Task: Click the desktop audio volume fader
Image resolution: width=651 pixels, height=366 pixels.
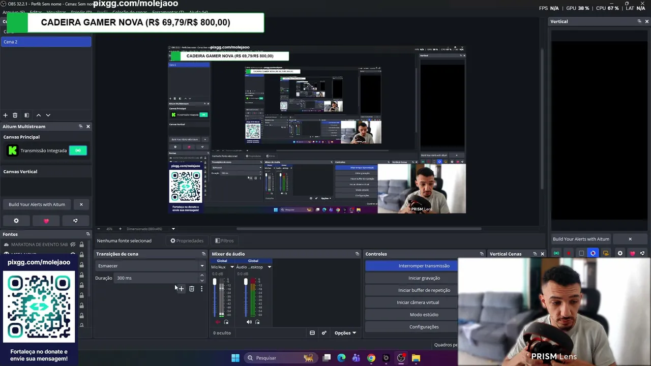Action: 246,282
